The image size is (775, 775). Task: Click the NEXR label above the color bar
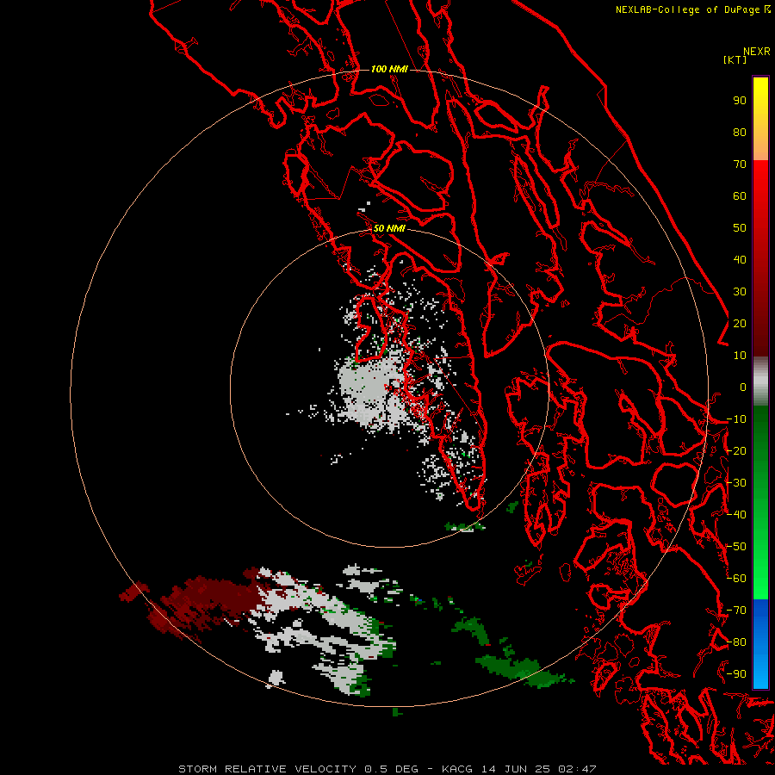757,52
